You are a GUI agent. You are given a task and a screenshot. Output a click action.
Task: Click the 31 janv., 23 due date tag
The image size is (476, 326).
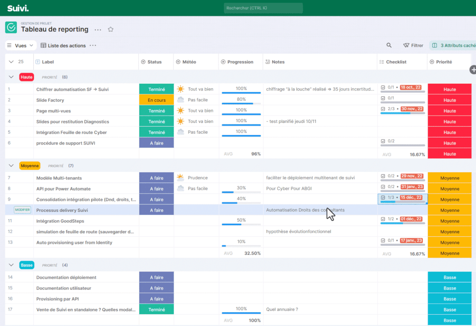[x=412, y=187]
